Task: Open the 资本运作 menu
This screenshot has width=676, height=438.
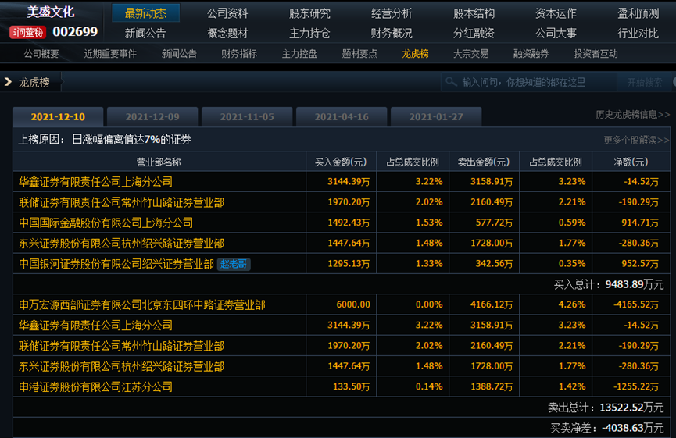Action: pos(556,13)
